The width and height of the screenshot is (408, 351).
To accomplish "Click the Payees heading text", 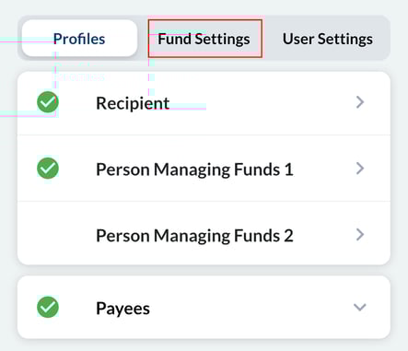I will coord(122,309).
